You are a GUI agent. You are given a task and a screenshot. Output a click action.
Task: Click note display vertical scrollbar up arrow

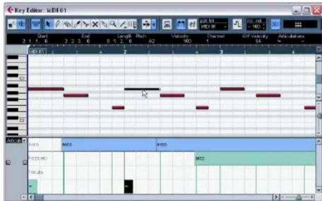[x=319, y=58]
